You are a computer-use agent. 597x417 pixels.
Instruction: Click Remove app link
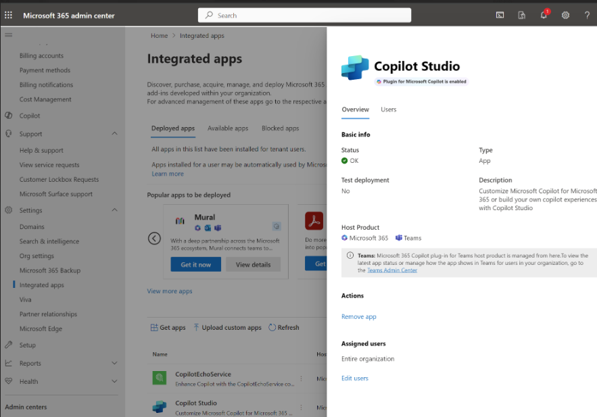tap(358, 316)
